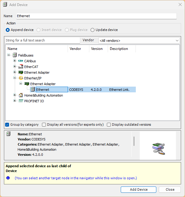
Task: Select the Update device radio button
Action: point(92,30)
